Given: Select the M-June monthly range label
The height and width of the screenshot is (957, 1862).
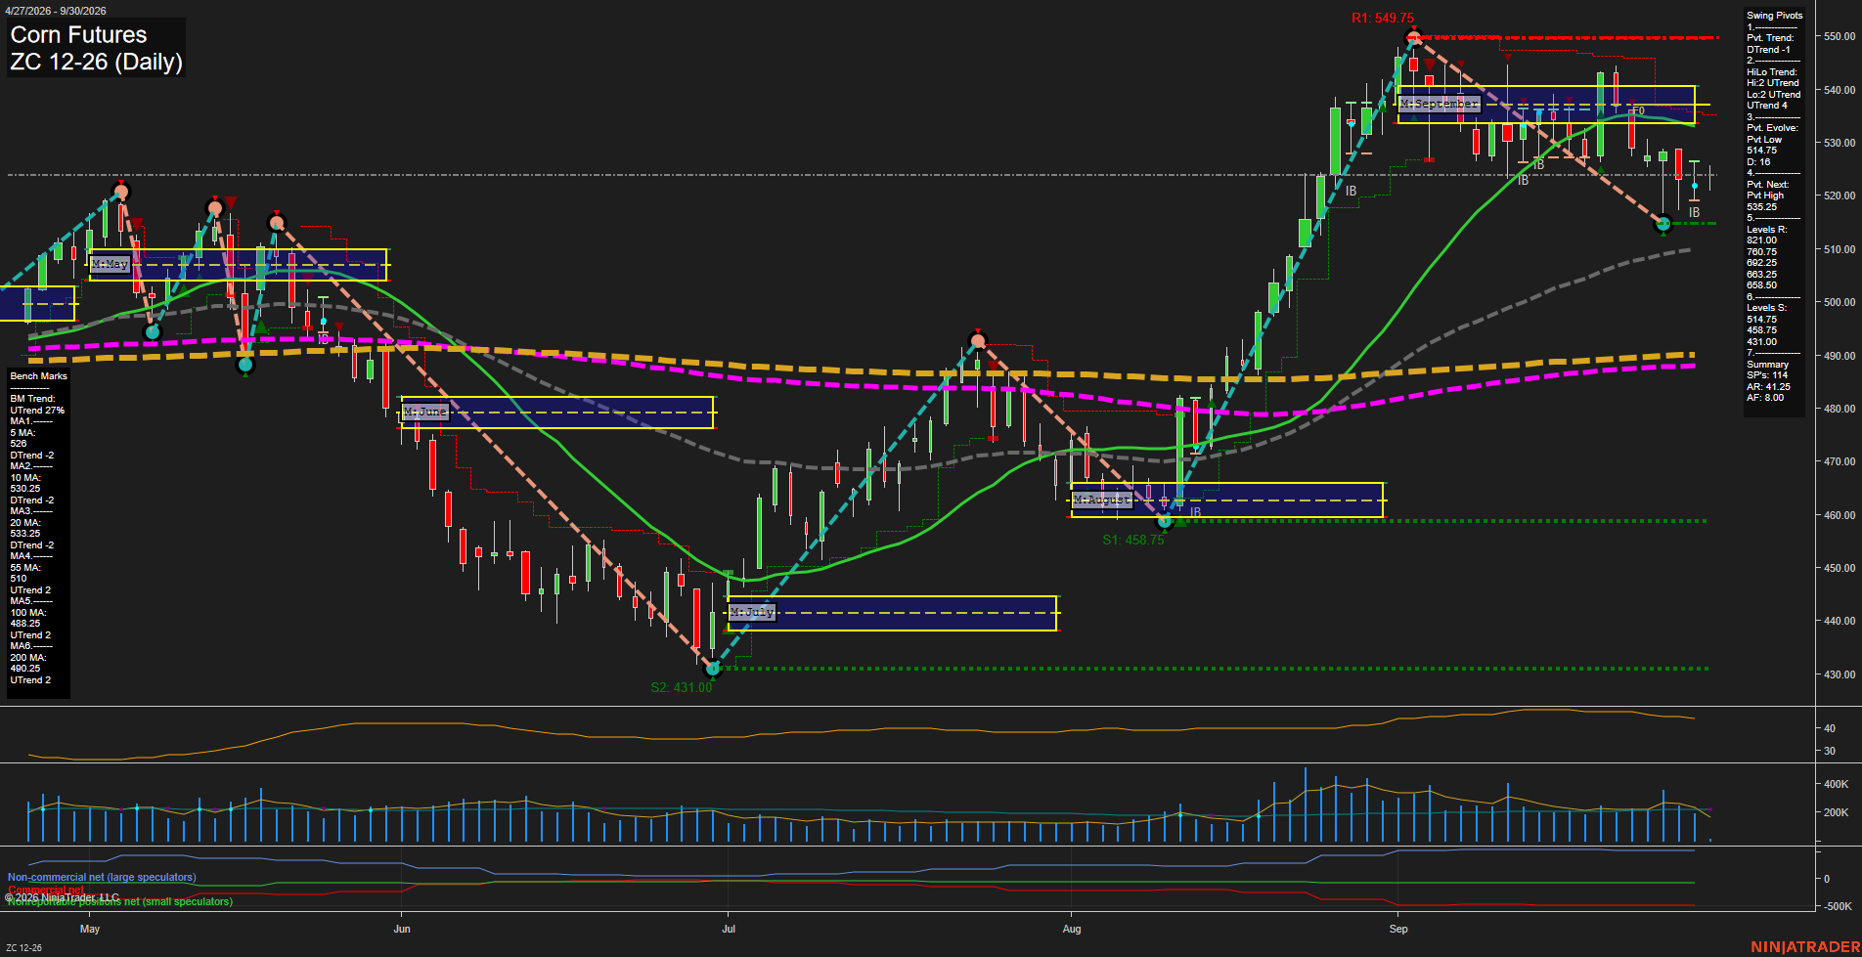Looking at the screenshot, I should coord(424,413).
